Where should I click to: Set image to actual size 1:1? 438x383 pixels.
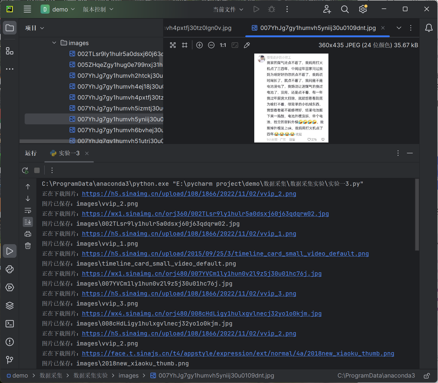[x=223, y=45]
